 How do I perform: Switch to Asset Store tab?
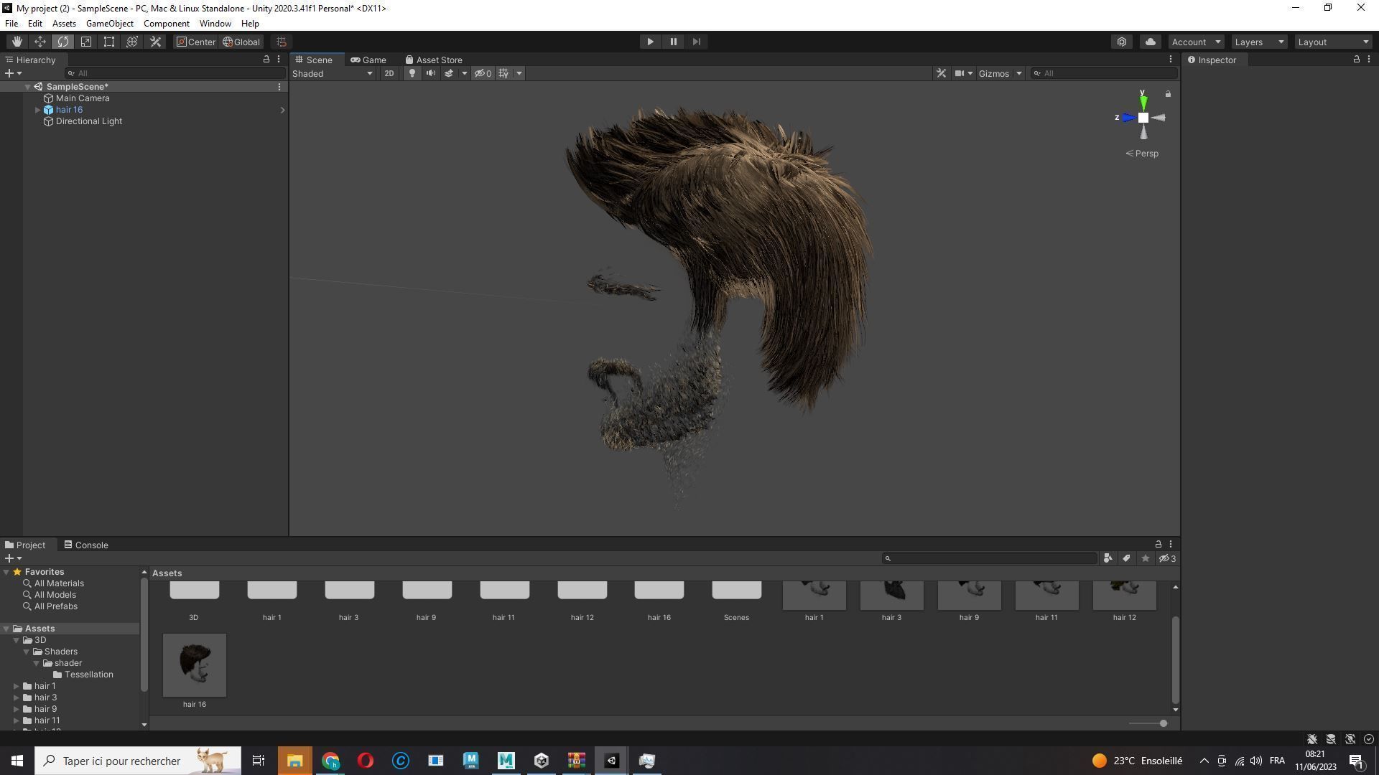click(433, 60)
